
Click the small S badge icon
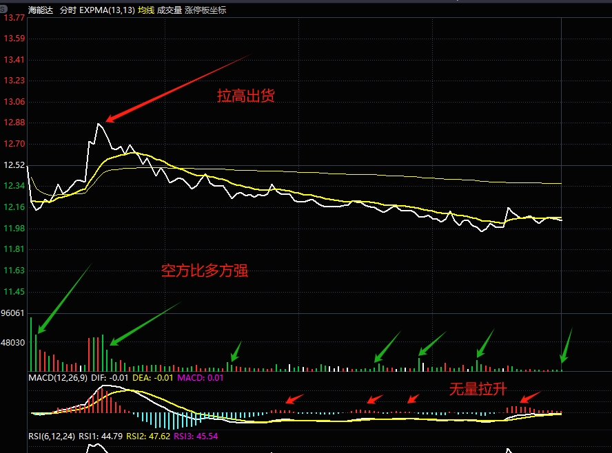coord(3,10)
